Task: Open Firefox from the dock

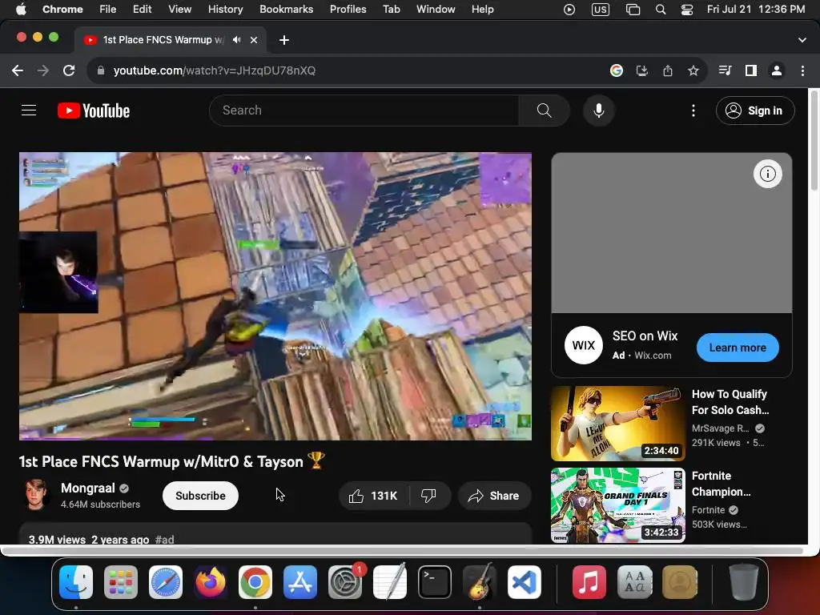Action: [211, 582]
